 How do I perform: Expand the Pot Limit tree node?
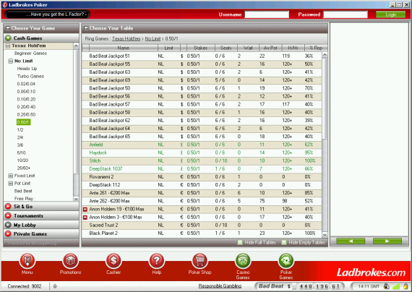tap(11, 184)
